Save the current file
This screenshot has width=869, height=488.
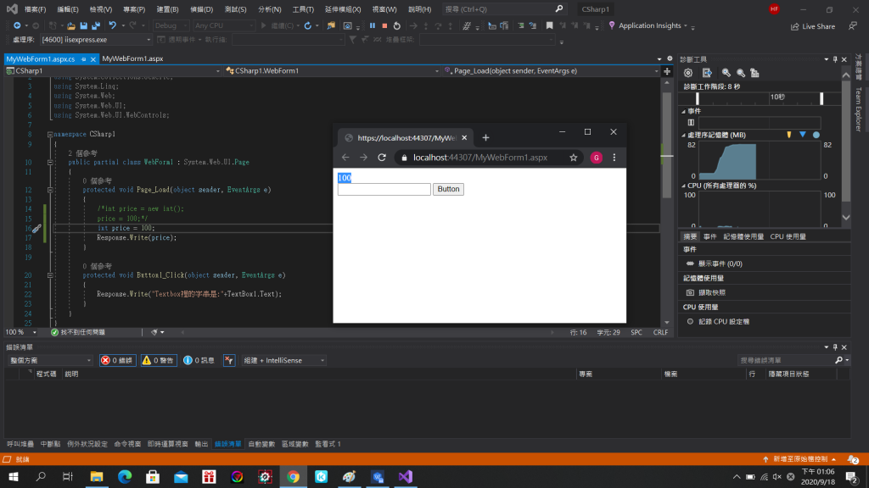point(84,25)
